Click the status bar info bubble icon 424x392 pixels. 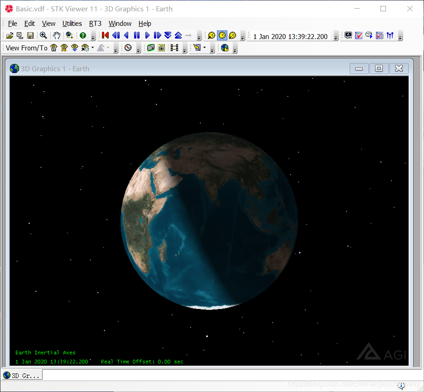click(401, 385)
